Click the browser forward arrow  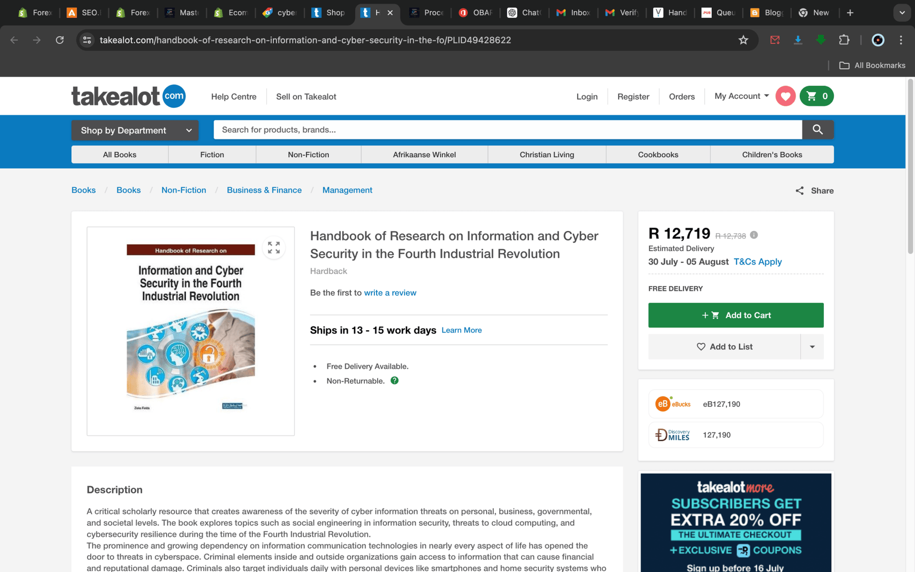point(37,40)
